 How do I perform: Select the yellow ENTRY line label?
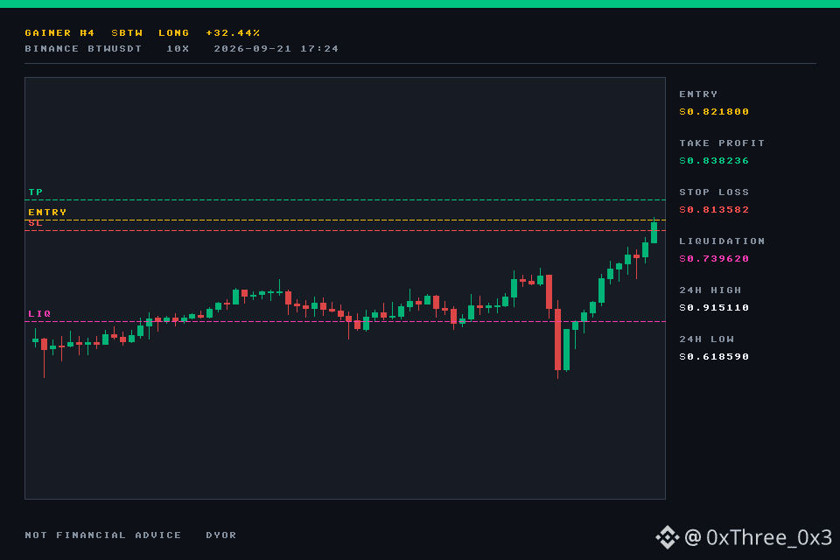click(47, 213)
